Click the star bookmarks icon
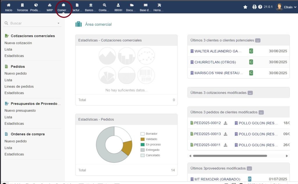The width and height of the screenshot is (298, 184). click(245, 7)
